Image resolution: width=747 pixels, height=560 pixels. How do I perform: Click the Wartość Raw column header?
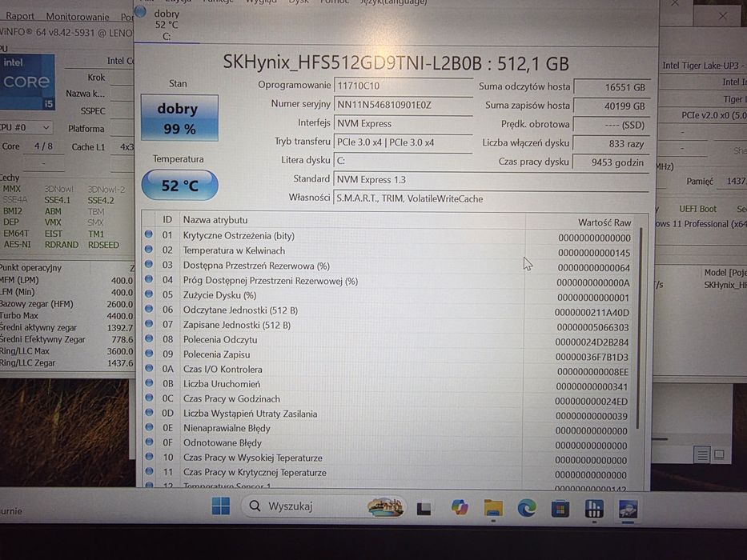580,222
